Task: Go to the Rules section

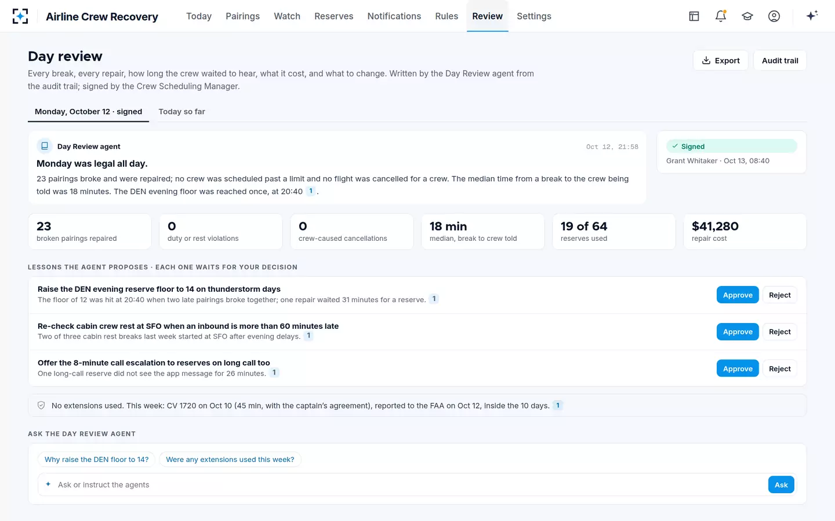Action: (446, 16)
